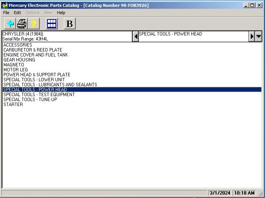This screenshot has width=265, height=198.
Task: Select SPECIAL TOOLS - LUBRICANTS AND SEALANTS row
Action: tap(132, 84)
